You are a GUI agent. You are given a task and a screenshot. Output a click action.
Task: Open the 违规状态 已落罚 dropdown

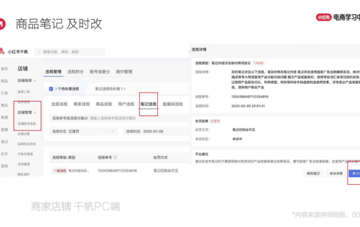[x=83, y=131]
